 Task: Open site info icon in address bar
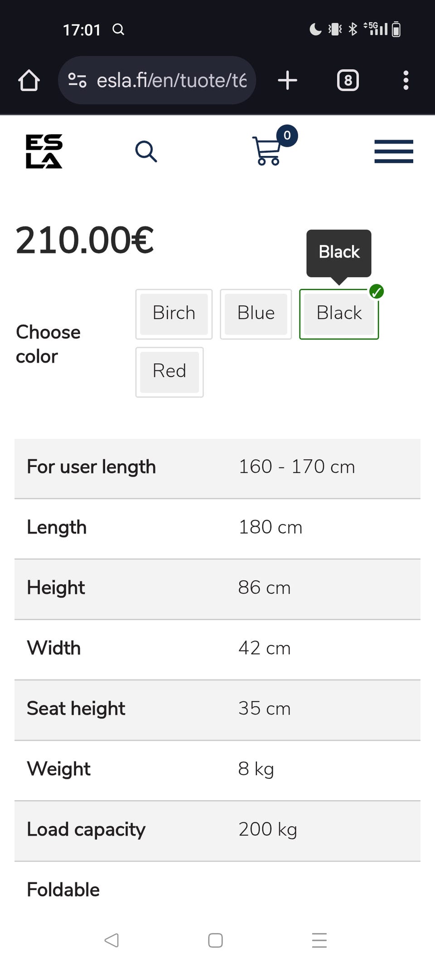77,81
